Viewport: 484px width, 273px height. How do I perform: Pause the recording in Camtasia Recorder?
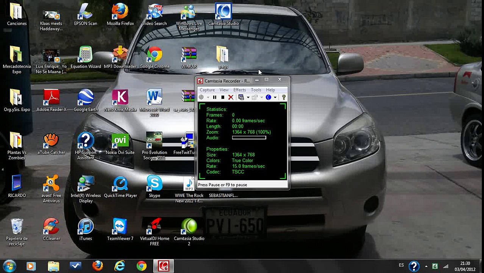pyautogui.click(x=214, y=97)
